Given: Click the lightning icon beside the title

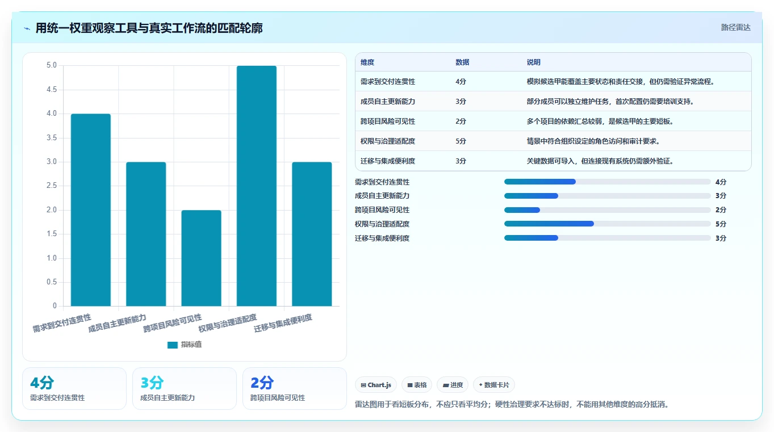Looking at the screenshot, I should tap(27, 28).
